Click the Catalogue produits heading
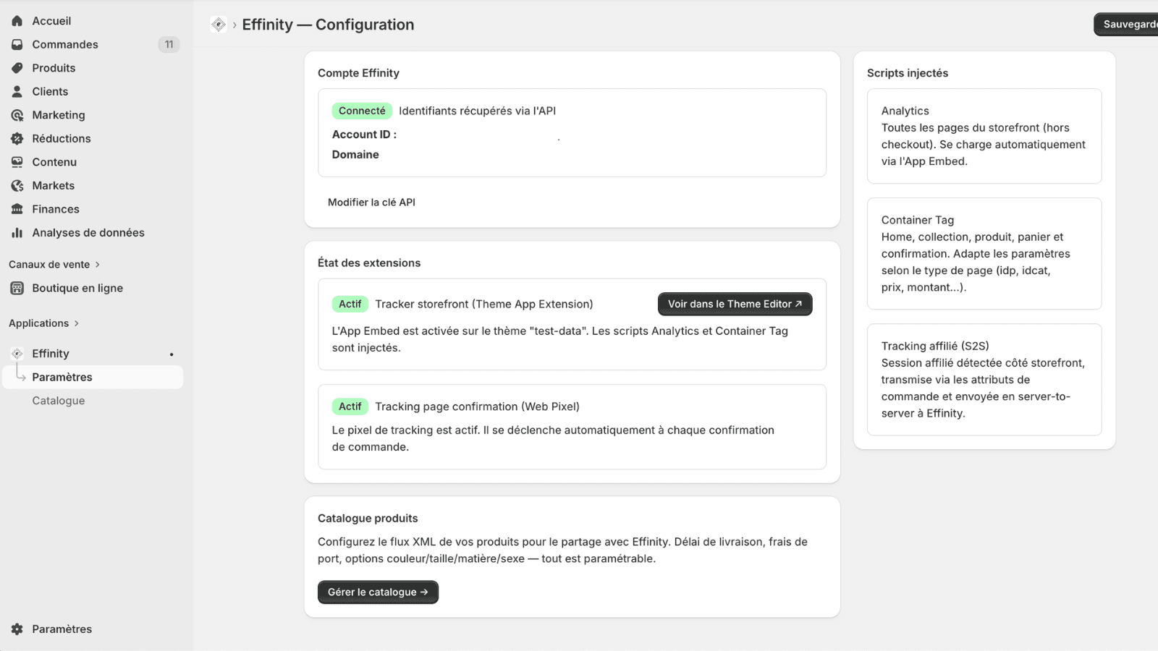 coord(368,519)
